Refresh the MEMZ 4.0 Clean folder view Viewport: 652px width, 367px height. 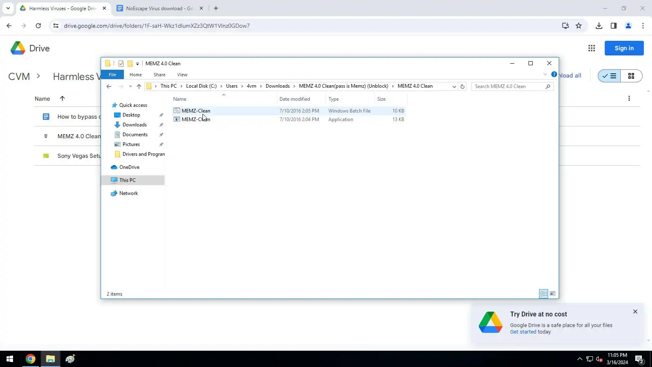tap(463, 86)
